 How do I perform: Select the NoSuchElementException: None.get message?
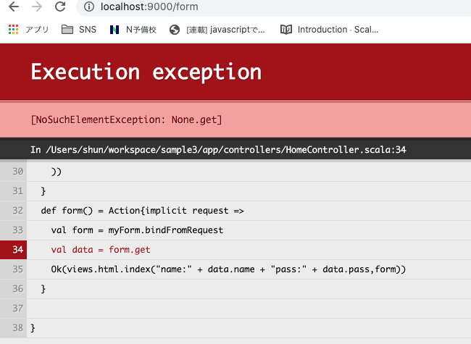(x=127, y=119)
